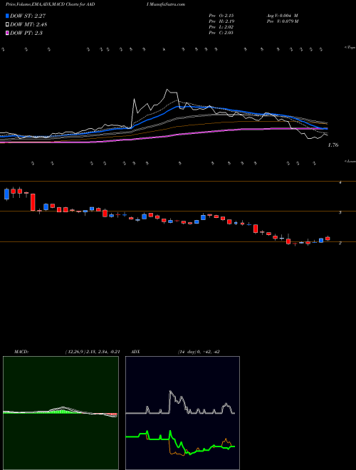
Task: Click the 'Pre V: 0.079 M' value
Action: (282, 21)
